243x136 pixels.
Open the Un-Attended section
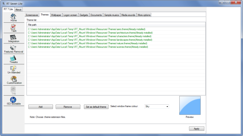[14, 69]
